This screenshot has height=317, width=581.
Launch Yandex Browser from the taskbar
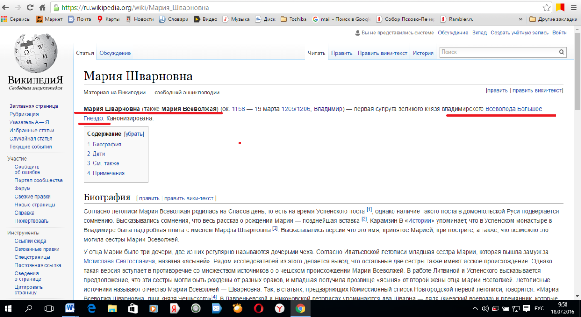click(x=279, y=308)
